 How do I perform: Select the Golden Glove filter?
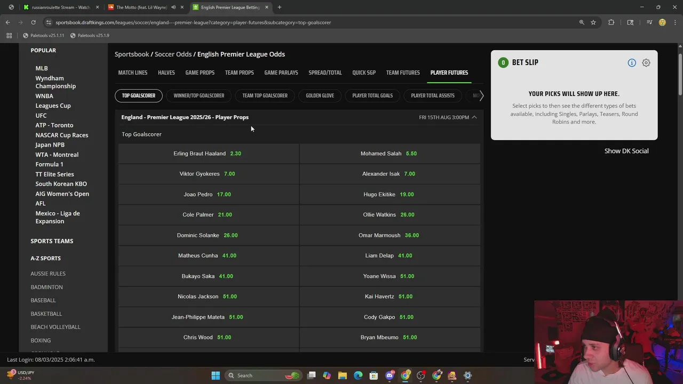[x=320, y=95]
